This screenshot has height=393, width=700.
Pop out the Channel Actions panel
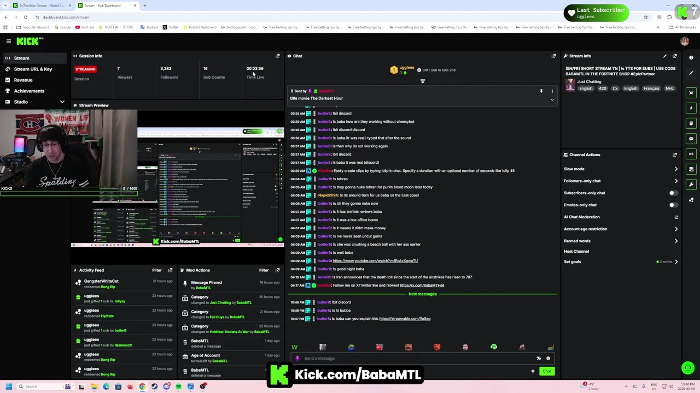coord(675,154)
